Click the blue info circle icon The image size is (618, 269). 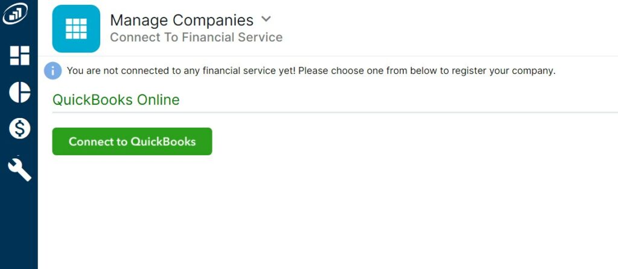click(53, 71)
